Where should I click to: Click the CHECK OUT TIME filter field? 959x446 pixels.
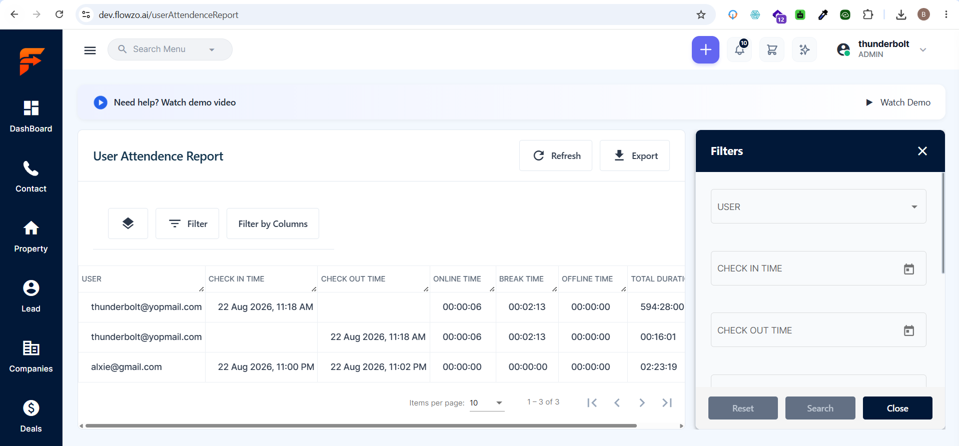(818, 330)
